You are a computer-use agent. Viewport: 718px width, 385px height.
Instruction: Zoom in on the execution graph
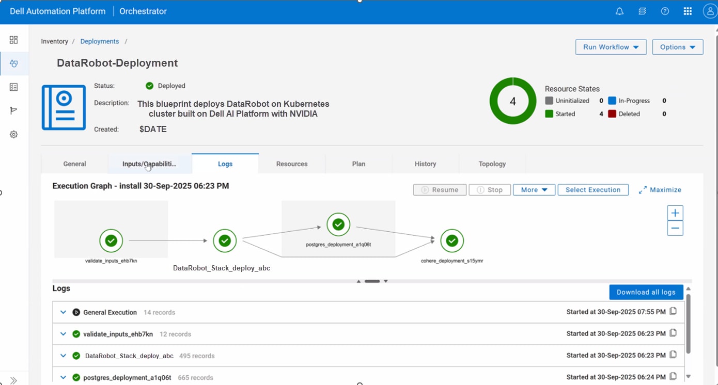(x=675, y=213)
